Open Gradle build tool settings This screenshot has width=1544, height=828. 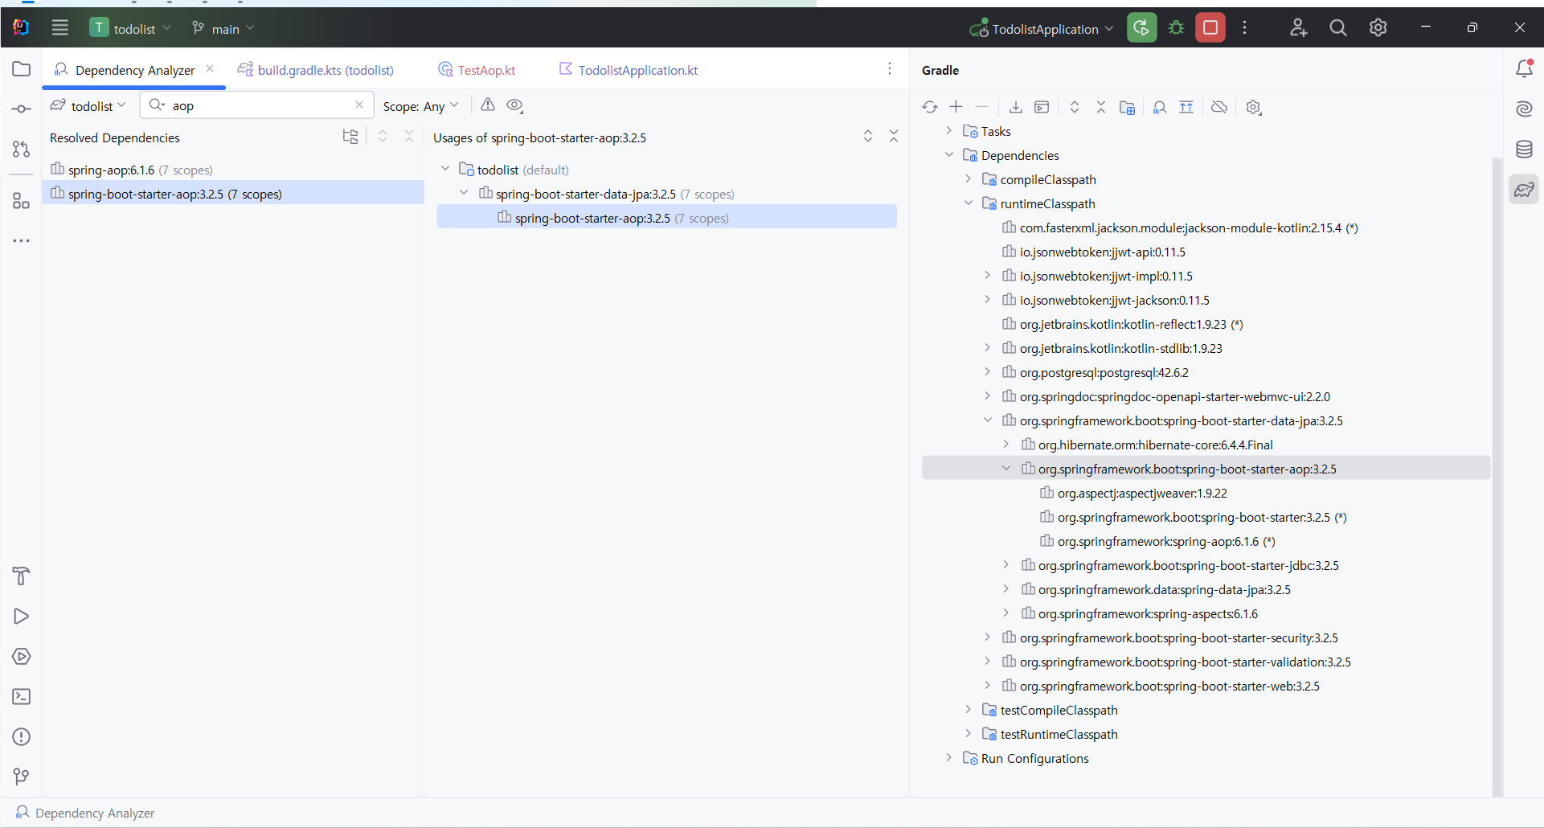[x=1254, y=107]
